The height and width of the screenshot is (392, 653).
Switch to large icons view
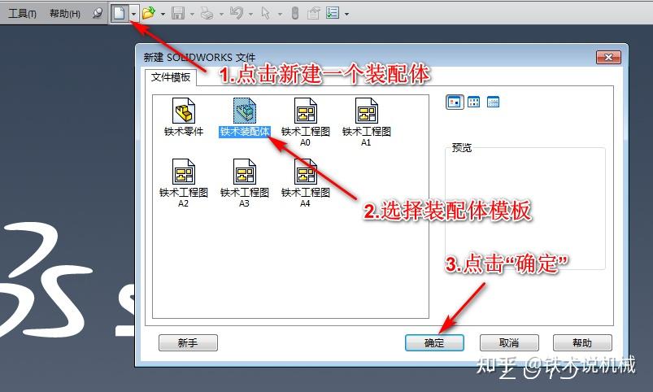(x=455, y=102)
